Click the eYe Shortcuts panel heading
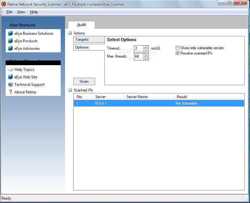The image size is (250, 203). point(23,25)
